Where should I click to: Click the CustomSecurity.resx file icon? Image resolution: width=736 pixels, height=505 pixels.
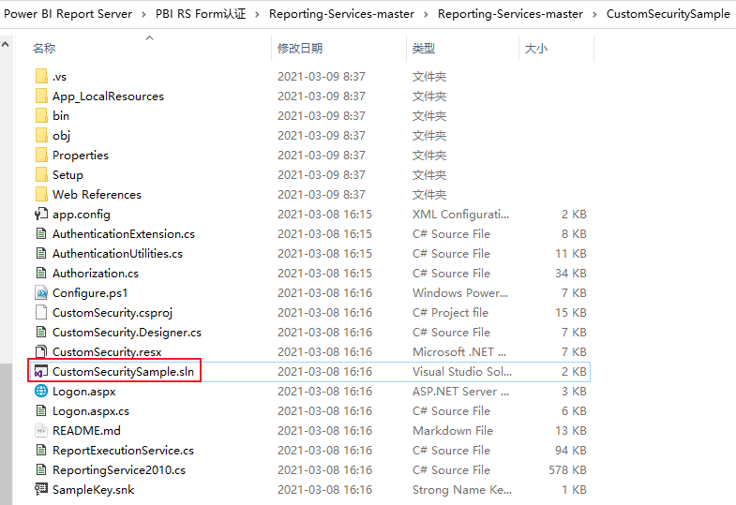[41, 351]
